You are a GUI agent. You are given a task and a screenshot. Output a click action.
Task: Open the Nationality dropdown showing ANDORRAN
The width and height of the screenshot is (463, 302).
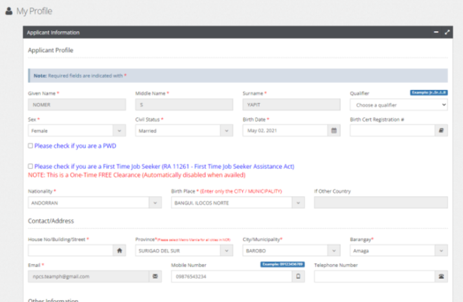click(x=95, y=203)
